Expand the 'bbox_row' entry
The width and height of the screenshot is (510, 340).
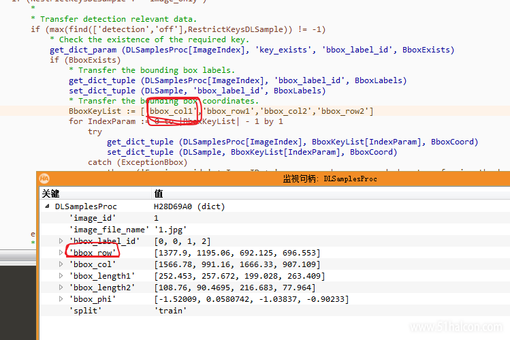61,253
